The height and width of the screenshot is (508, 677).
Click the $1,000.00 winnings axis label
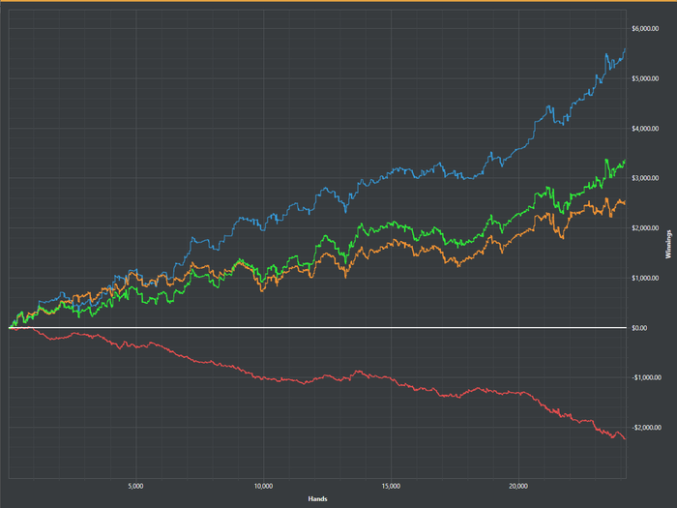coord(645,278)
